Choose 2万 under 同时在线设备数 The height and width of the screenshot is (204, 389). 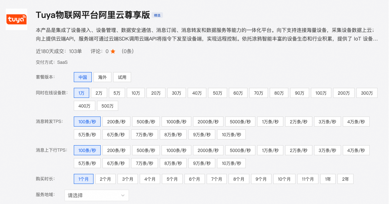pos(99,93)
